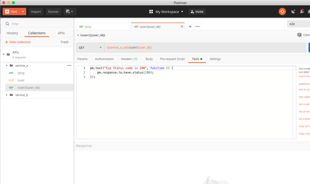Open the new window options icon
This screenshot has height=184, width=310.
(x=70, y=12)
